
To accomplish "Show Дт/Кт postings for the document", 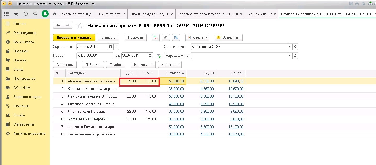I will (x=156, y=37).
